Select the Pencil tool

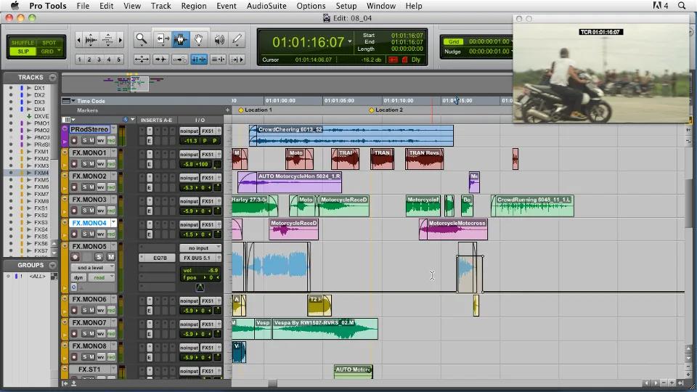coord(237,39)
